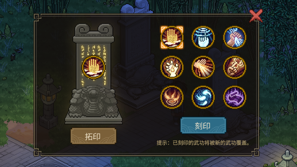Image resolution: width=297 pixels, height=167 pixels.
Task: Click the 刻印 engrave button
Action: pos(203,125)
